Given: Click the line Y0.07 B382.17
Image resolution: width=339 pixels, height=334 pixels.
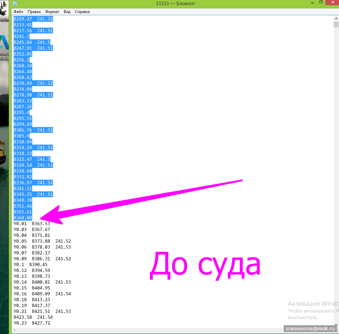Looking at the screenshot, I should 32,253.
